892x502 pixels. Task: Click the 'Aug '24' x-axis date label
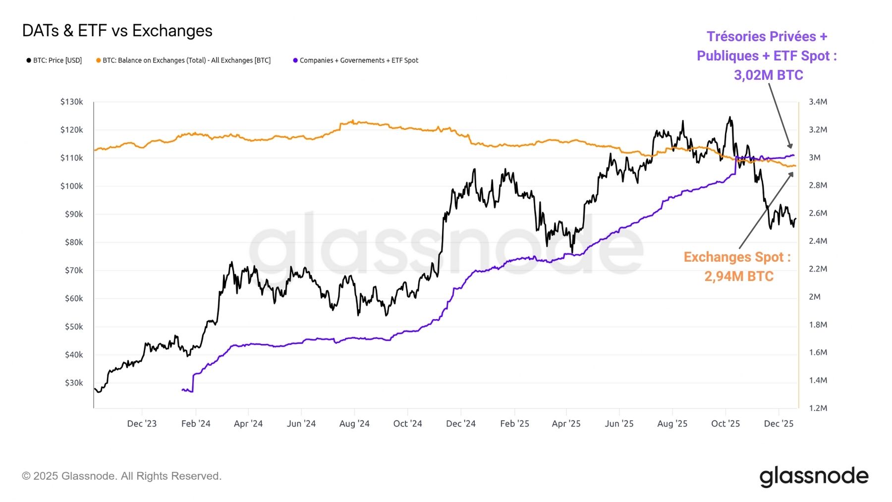pyautogui.click(x=354, y=424)
